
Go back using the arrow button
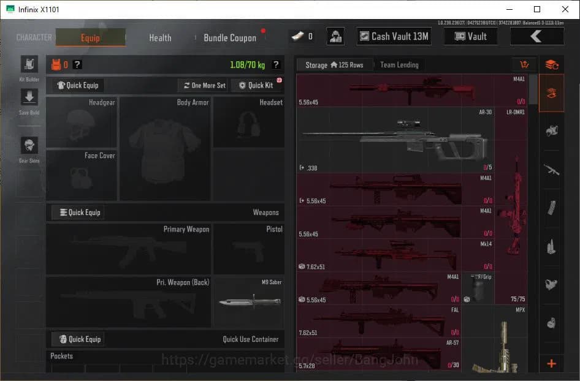pos(536,37)
